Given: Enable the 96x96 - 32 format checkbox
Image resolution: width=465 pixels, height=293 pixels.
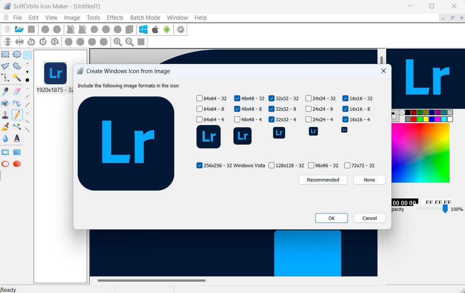Looking at the screenshot, I should [x=311, y=165].
